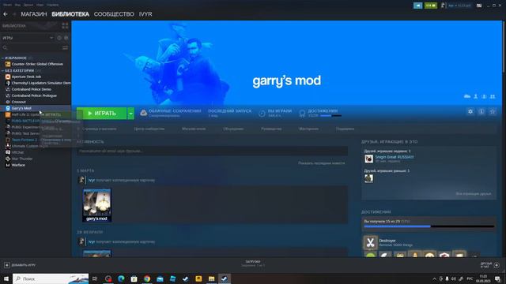Show hidden system tray icons chevron
The image size is (506, 284).
pyautogui.click(x=434, y=278)
